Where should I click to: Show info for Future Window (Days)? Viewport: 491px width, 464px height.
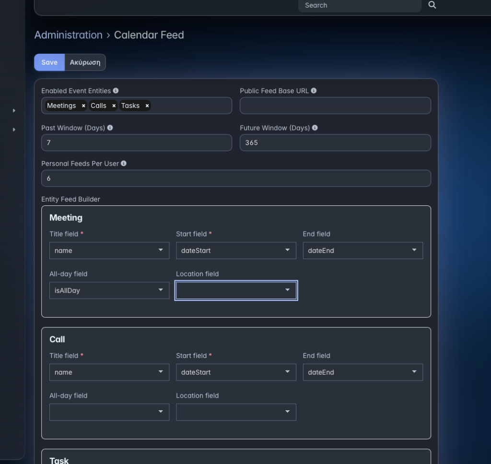tap(315, 128)
